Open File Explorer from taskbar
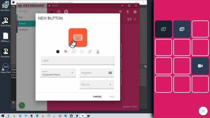This screenshot has height=118, width=210. [14, 116]
